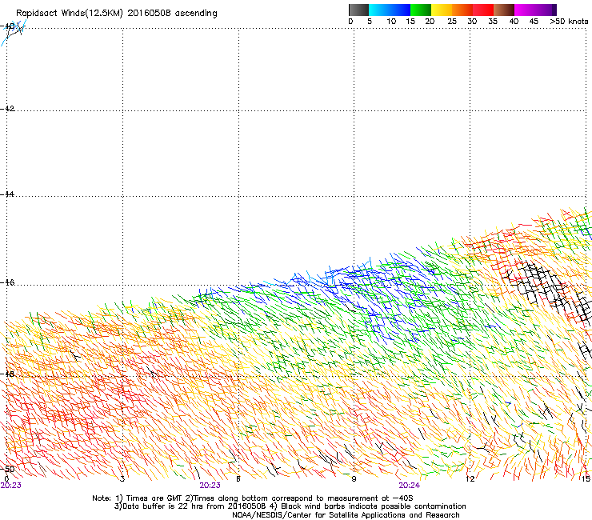Click the gray 0-5 knots color swatch
This screenshot has height=520, width=592.
pos(358,10)
